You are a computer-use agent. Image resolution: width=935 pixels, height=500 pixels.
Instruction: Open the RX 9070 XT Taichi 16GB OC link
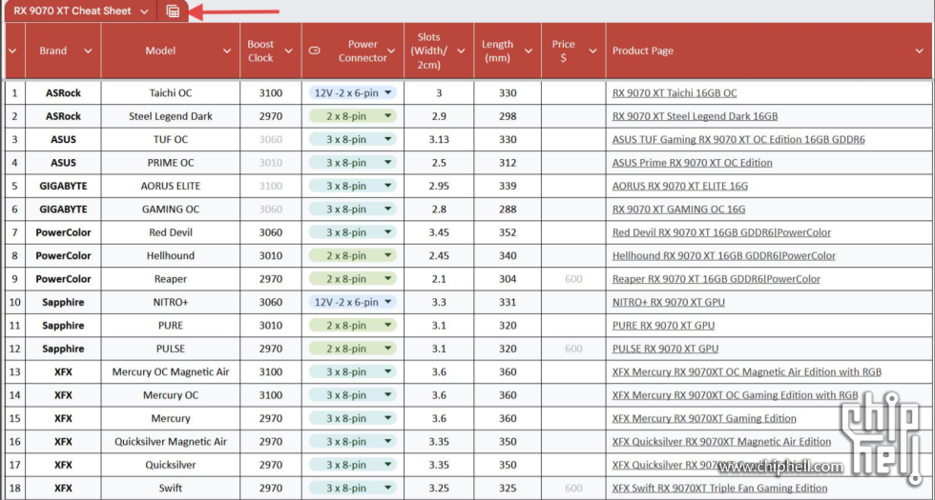coord(675,93)
